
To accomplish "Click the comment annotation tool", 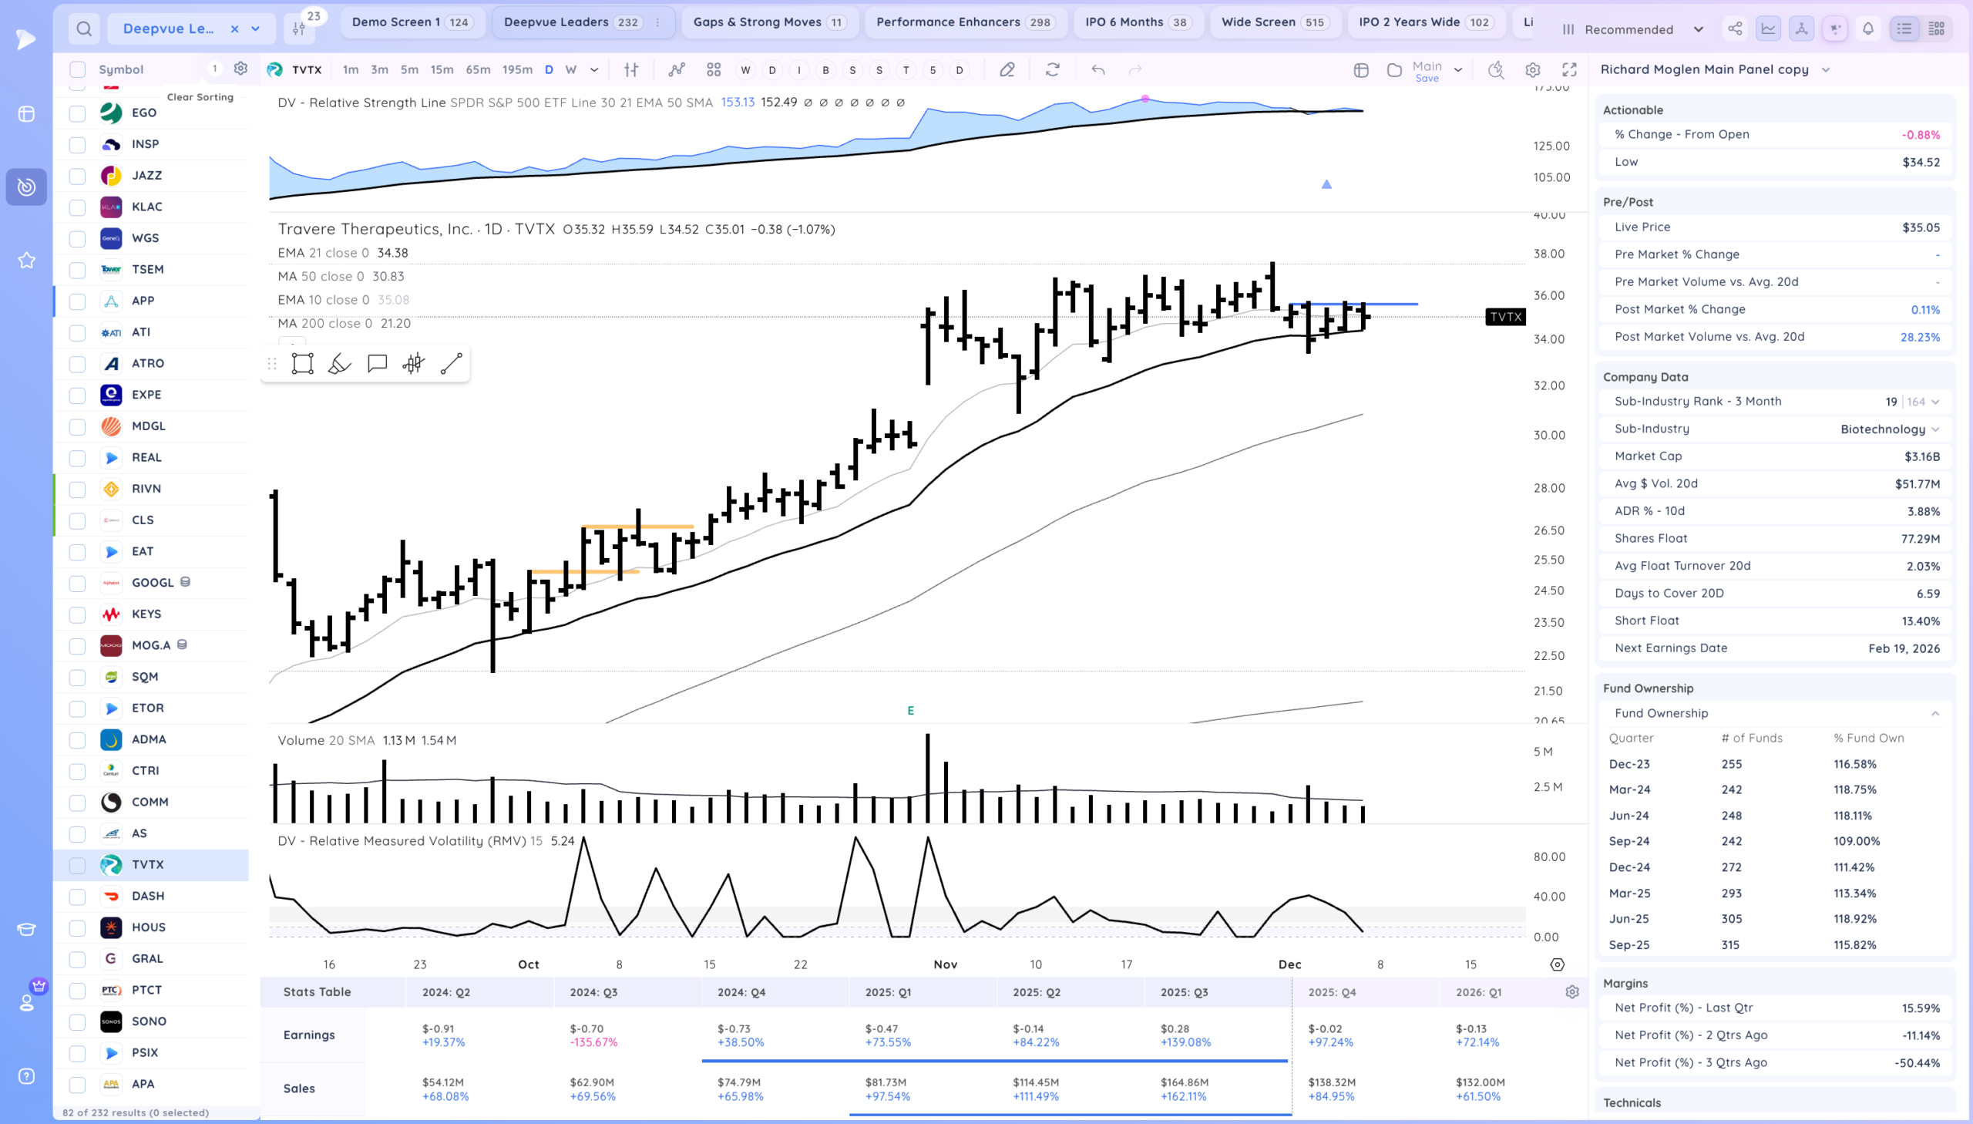I will click(x=377, y=364).
